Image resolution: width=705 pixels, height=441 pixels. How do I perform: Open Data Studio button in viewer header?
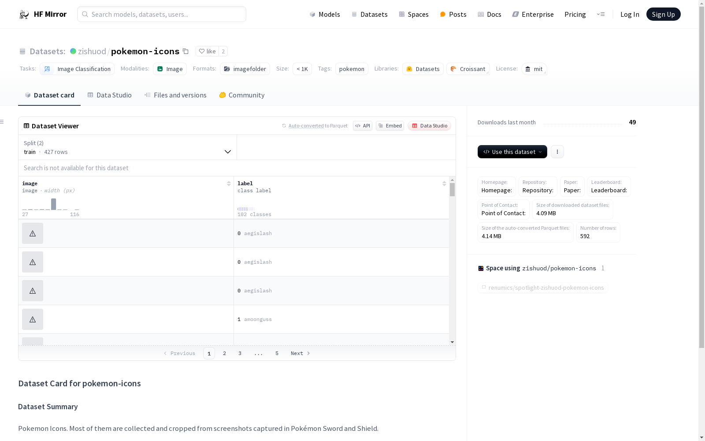click(x=429, y=126)
